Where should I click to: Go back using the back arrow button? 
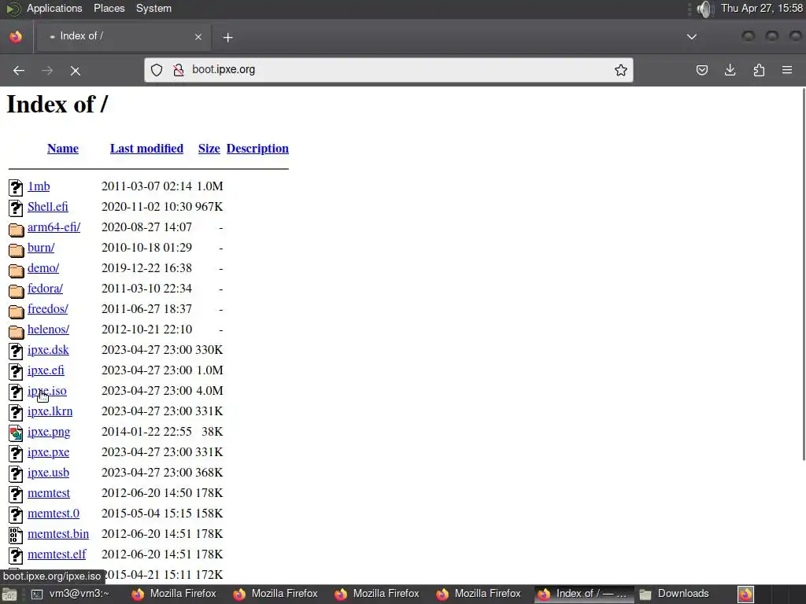tap(19, 70)
